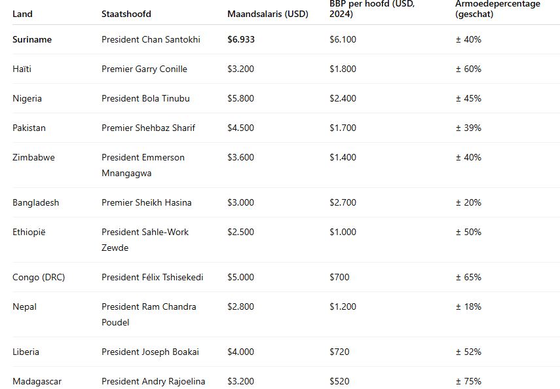Select President Emmerson Mnangagwa cell

tap(143, 165)
